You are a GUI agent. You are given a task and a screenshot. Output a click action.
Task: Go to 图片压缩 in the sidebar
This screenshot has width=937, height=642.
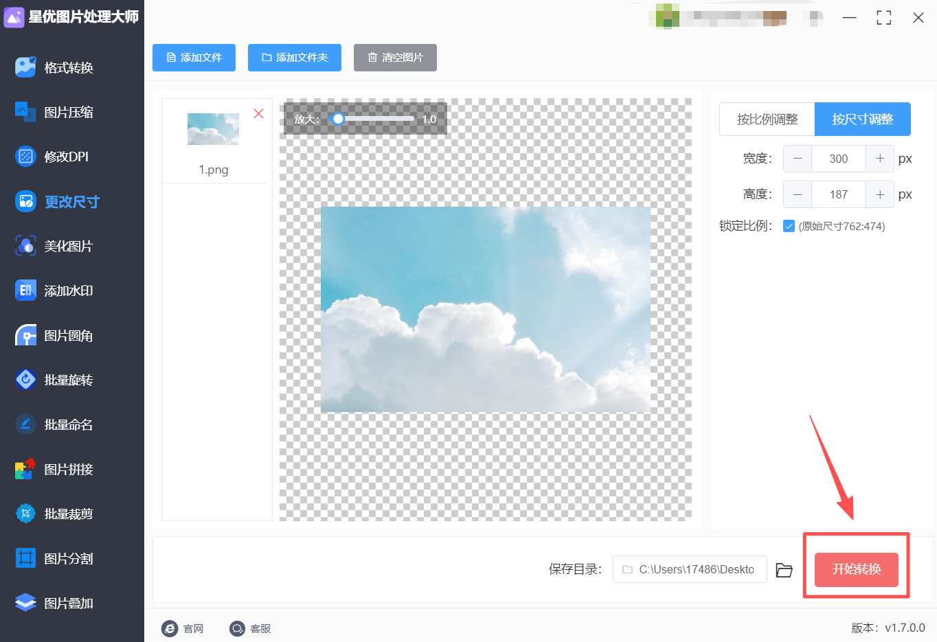(69, 112)
